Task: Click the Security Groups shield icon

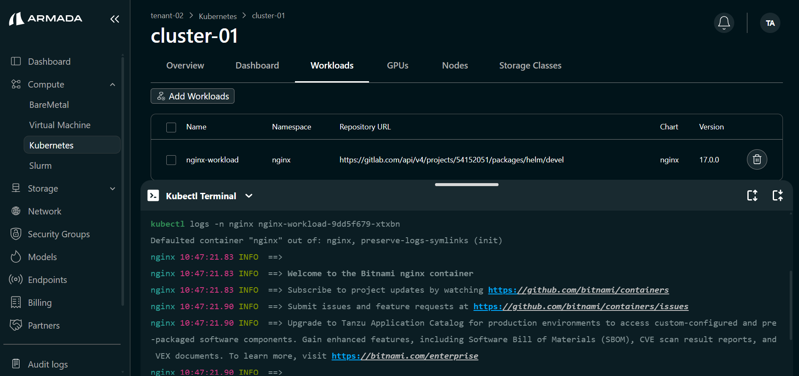Action: click(x=16, y=234)
